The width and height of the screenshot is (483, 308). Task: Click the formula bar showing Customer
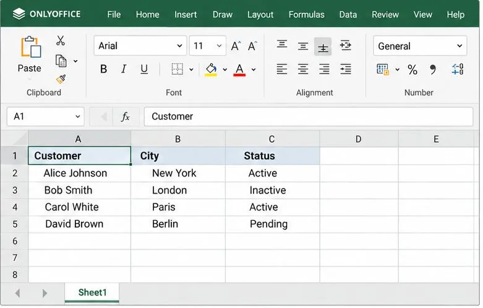(x=309, y=116)
